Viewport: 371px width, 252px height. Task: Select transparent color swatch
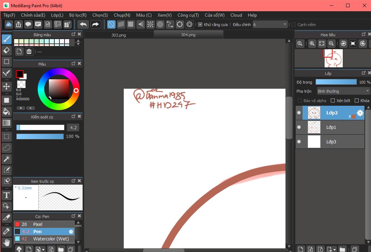21,84
